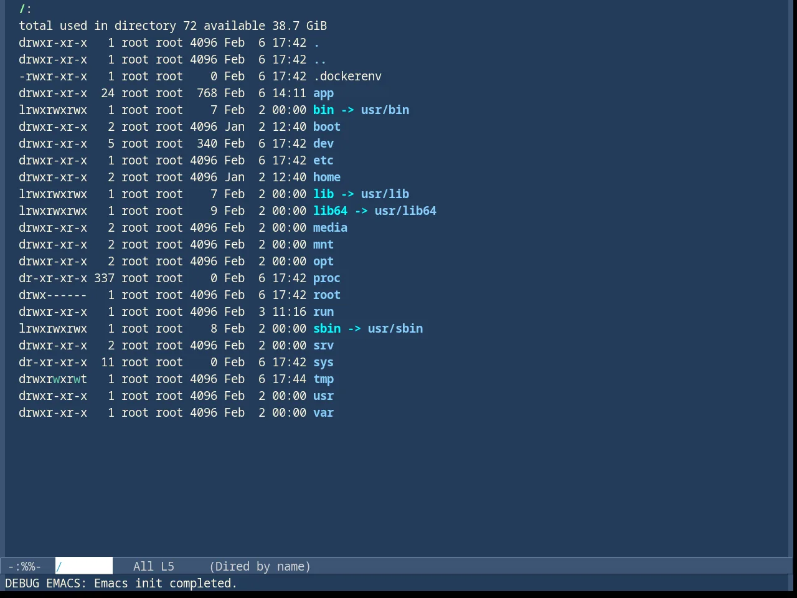
Task: Open the sys directory
Action: pyautogui.click(x=323, y=362)
